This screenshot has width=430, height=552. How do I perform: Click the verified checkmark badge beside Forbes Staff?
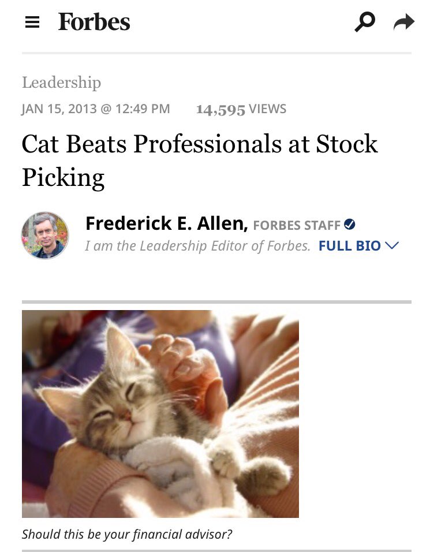point(349,224)
